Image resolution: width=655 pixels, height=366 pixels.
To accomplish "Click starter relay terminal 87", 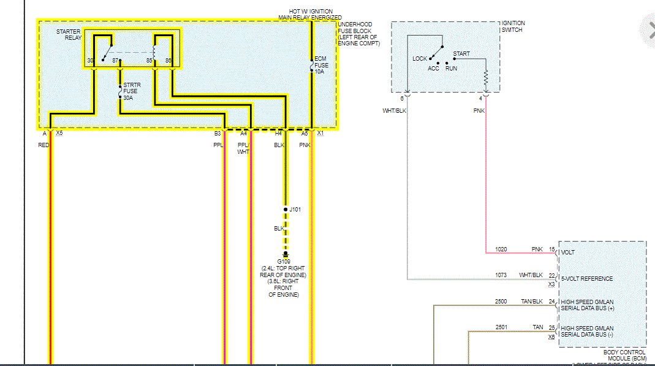I will click(115, 61).
